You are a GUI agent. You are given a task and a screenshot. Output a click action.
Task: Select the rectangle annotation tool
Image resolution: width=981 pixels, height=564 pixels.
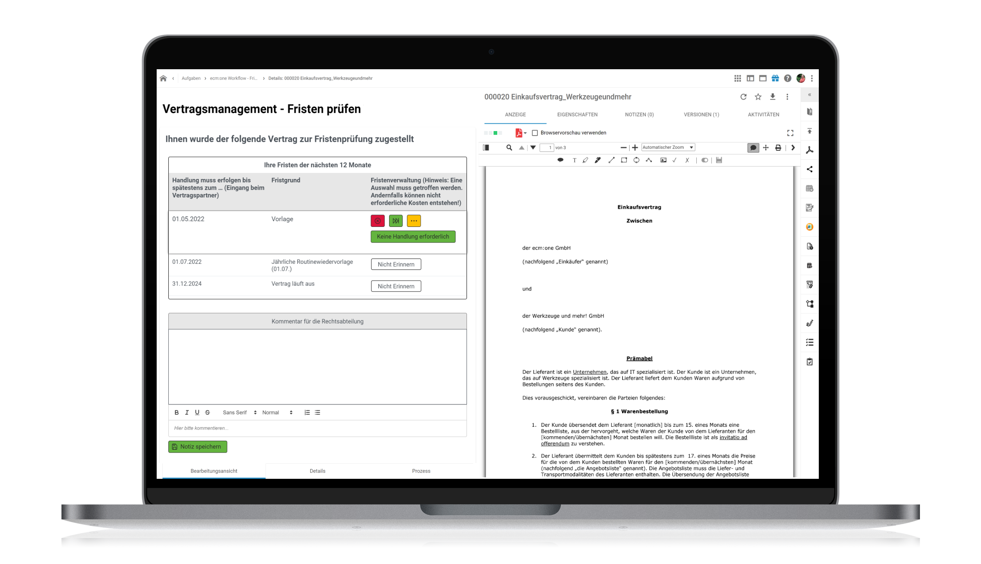(x=624, y=160)
